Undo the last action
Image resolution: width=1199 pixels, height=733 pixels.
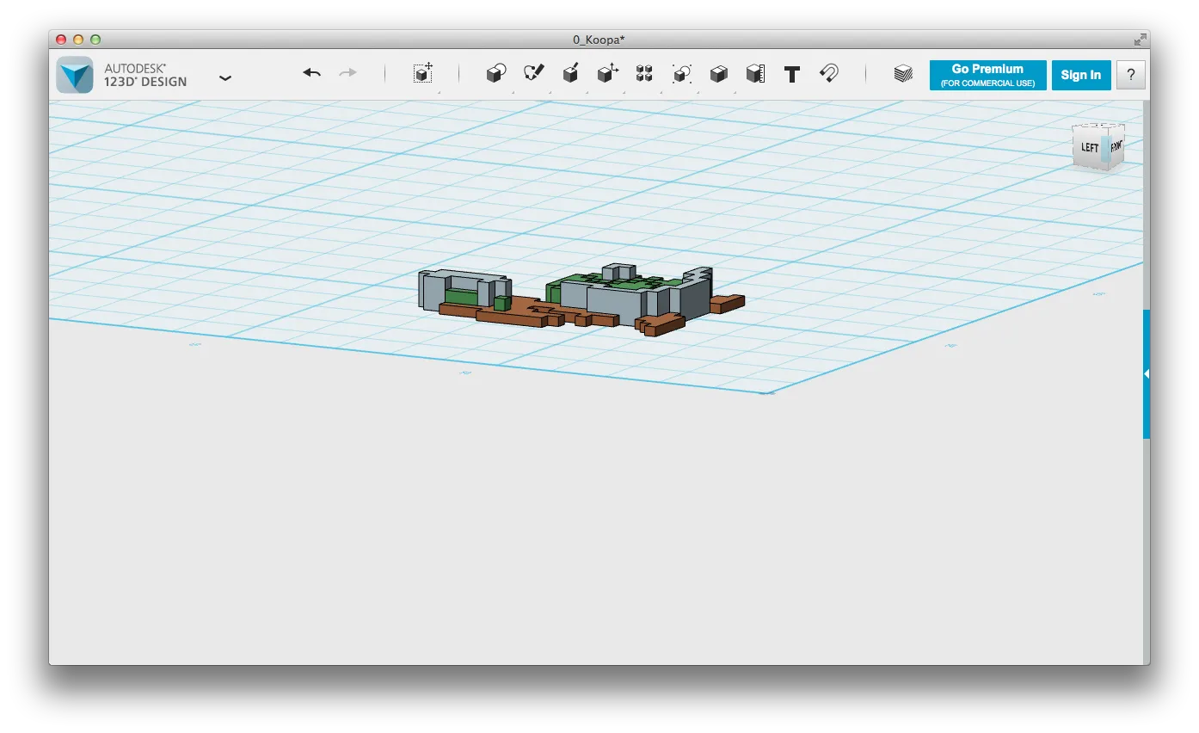[x=311, y=73]
